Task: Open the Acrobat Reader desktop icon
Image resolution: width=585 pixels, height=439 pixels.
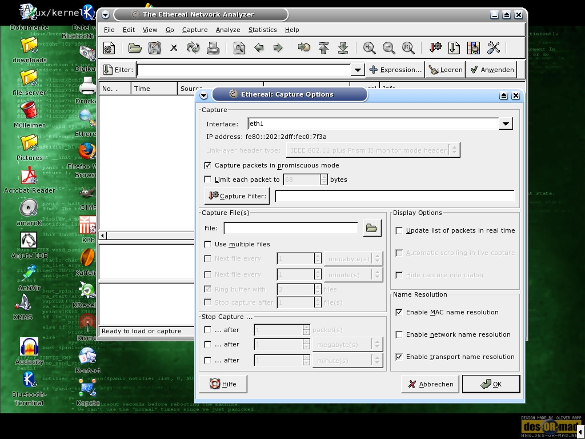Action: (29, 175)
